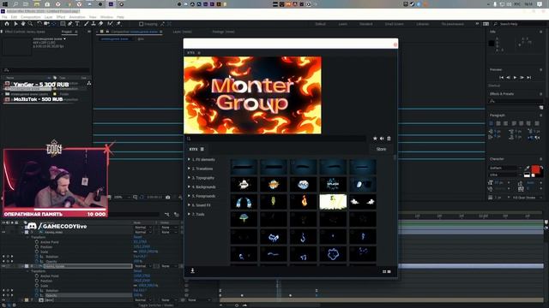Switch to Standard workspace

tap(366, 24)
